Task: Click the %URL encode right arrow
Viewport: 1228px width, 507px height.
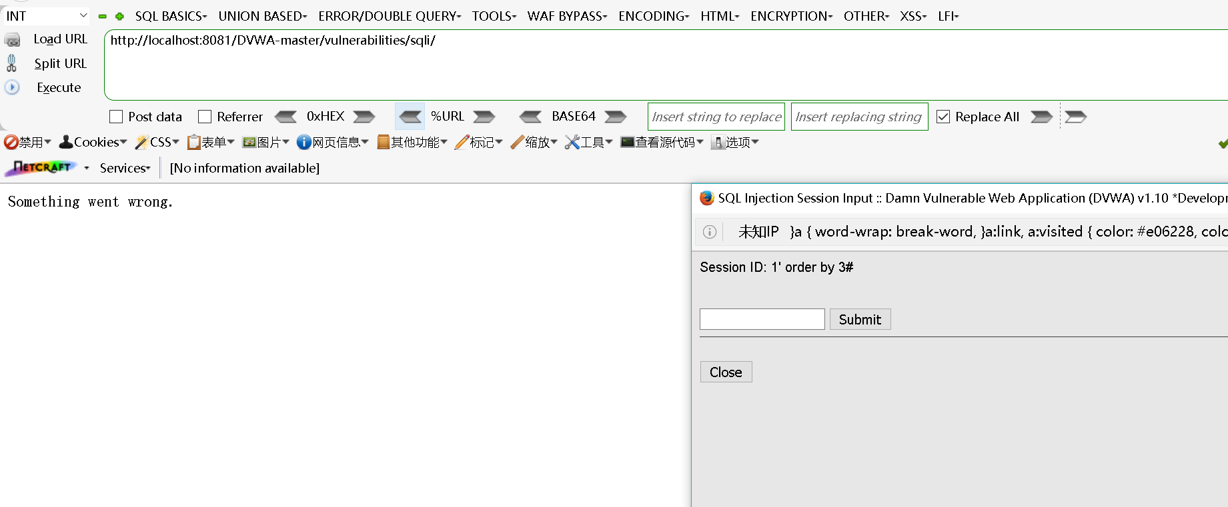Action: [484, 117]
